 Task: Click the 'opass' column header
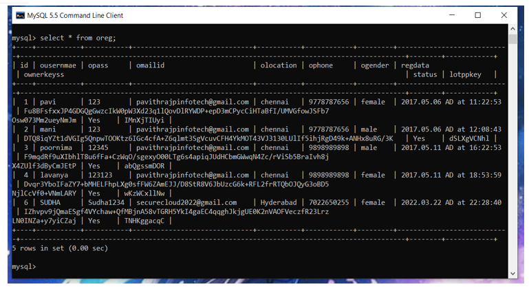tap(98, 65)
